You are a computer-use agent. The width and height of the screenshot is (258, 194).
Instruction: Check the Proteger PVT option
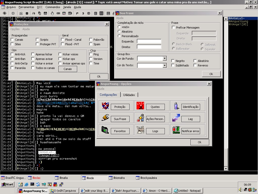[37, 44]
